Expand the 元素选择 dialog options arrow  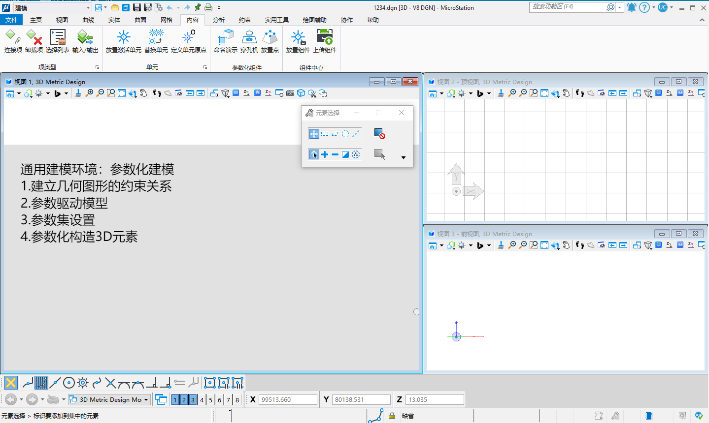403,157
